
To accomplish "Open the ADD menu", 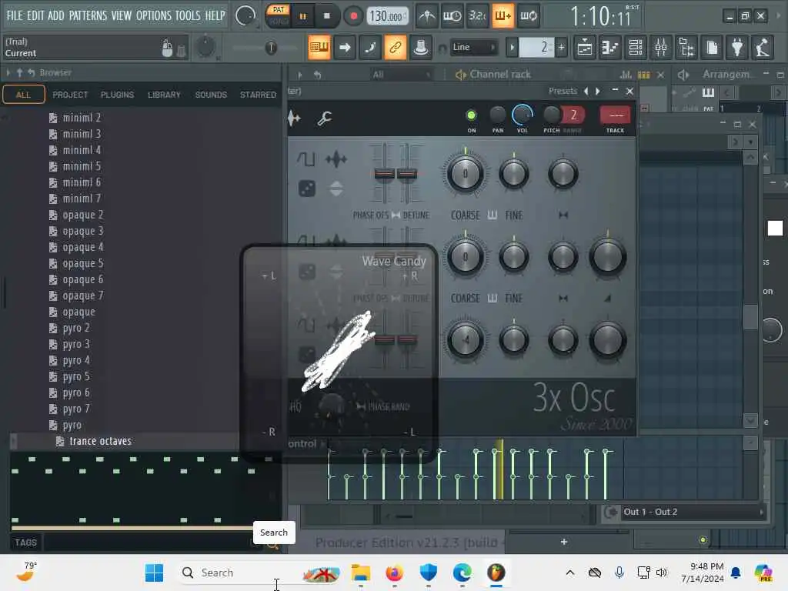I will point(55,15).
